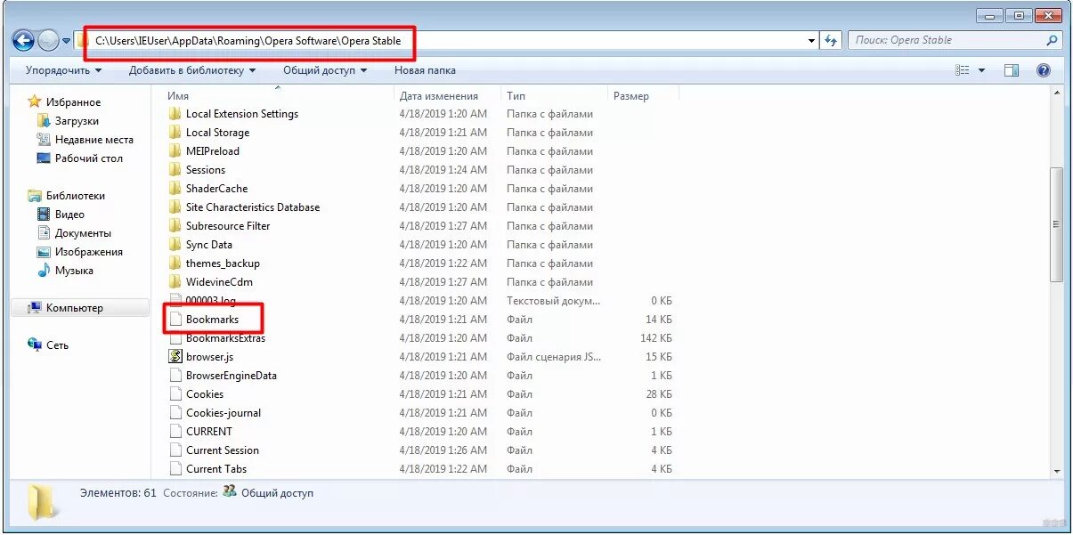Select the Bookmarks file icon
The height and width of the screenshot is (535, 1073).
click(x=175, y=320)
